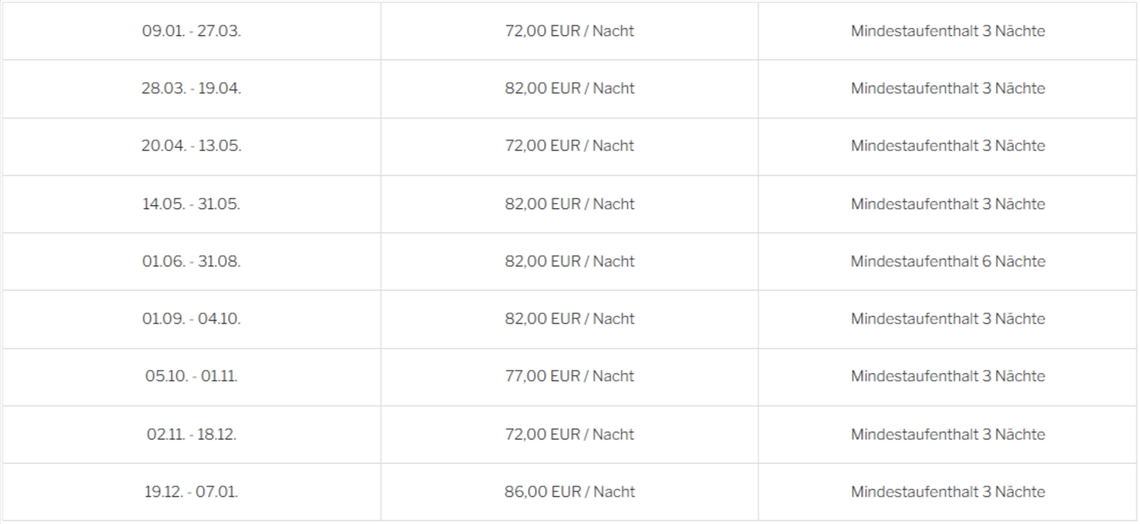
Task: Click minimum stay for 05.10. - 01.11.
Action: coord(948,376)
